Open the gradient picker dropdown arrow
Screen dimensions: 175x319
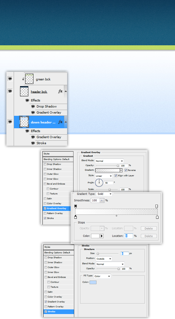pyautogui.click(x=121, y=170)
